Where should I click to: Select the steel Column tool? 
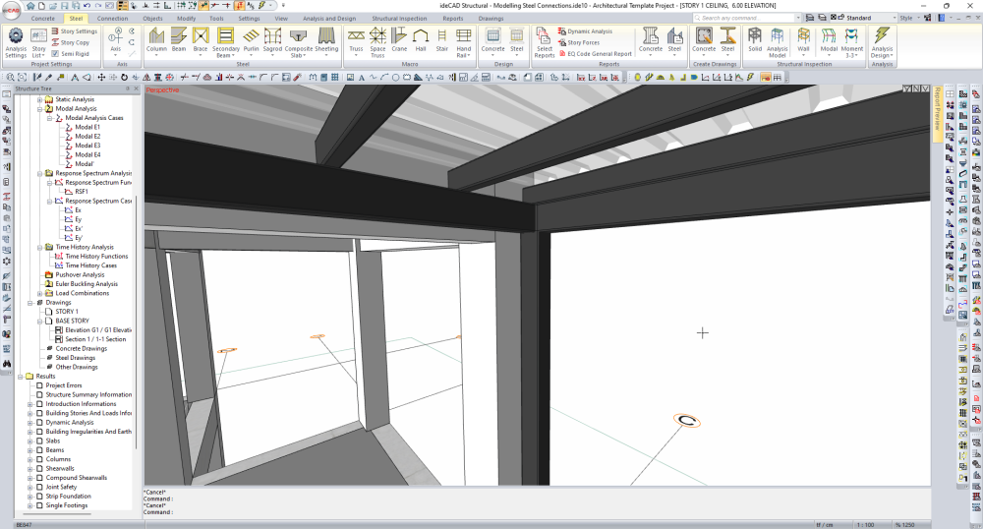[x=156, y=40]
